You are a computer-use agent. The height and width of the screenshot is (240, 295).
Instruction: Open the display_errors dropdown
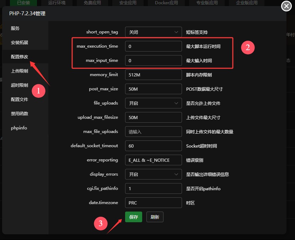pos(153,174)
